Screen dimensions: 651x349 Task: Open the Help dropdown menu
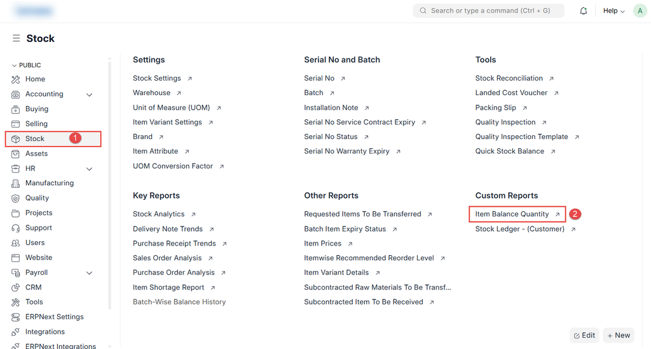coord(613,11)
